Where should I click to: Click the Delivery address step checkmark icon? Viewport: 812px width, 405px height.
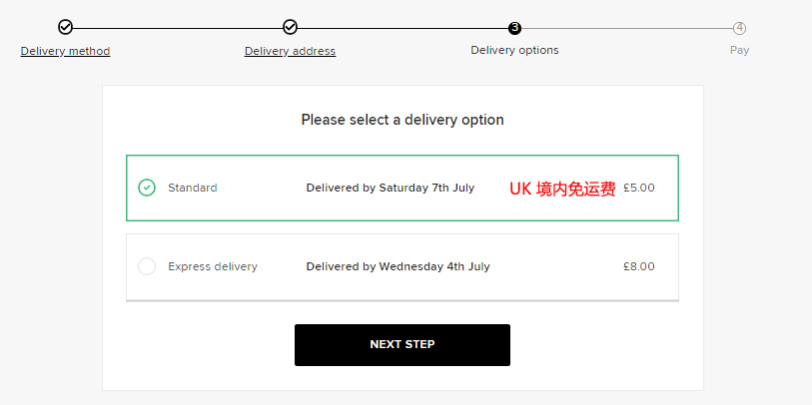coord(290,27)
